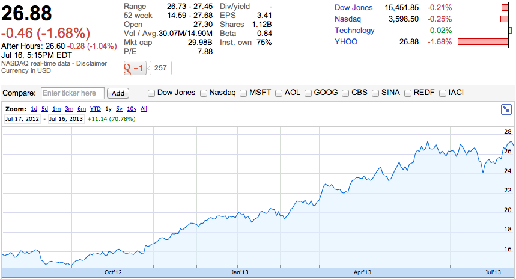
Task: Click the P/E value 7.88
Action: tap(205, 51)
